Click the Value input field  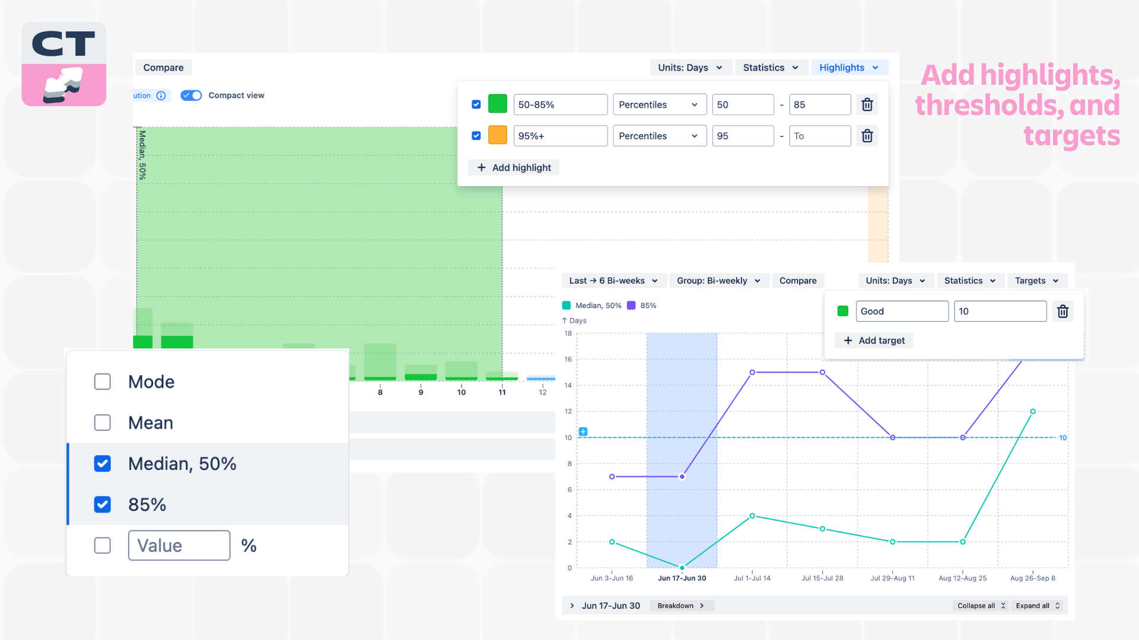point(179,545)
